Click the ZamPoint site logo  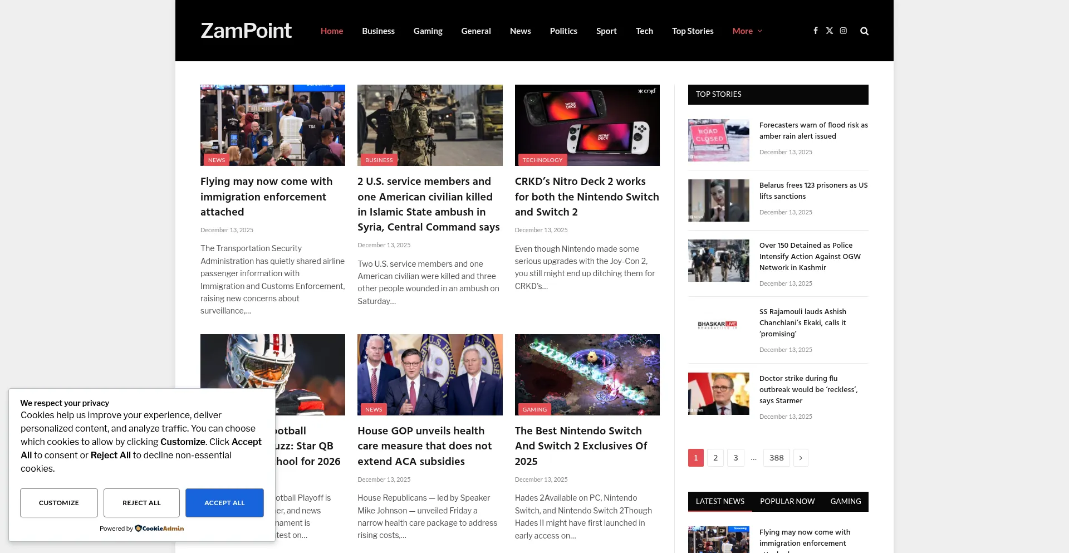tap(246, 31)
